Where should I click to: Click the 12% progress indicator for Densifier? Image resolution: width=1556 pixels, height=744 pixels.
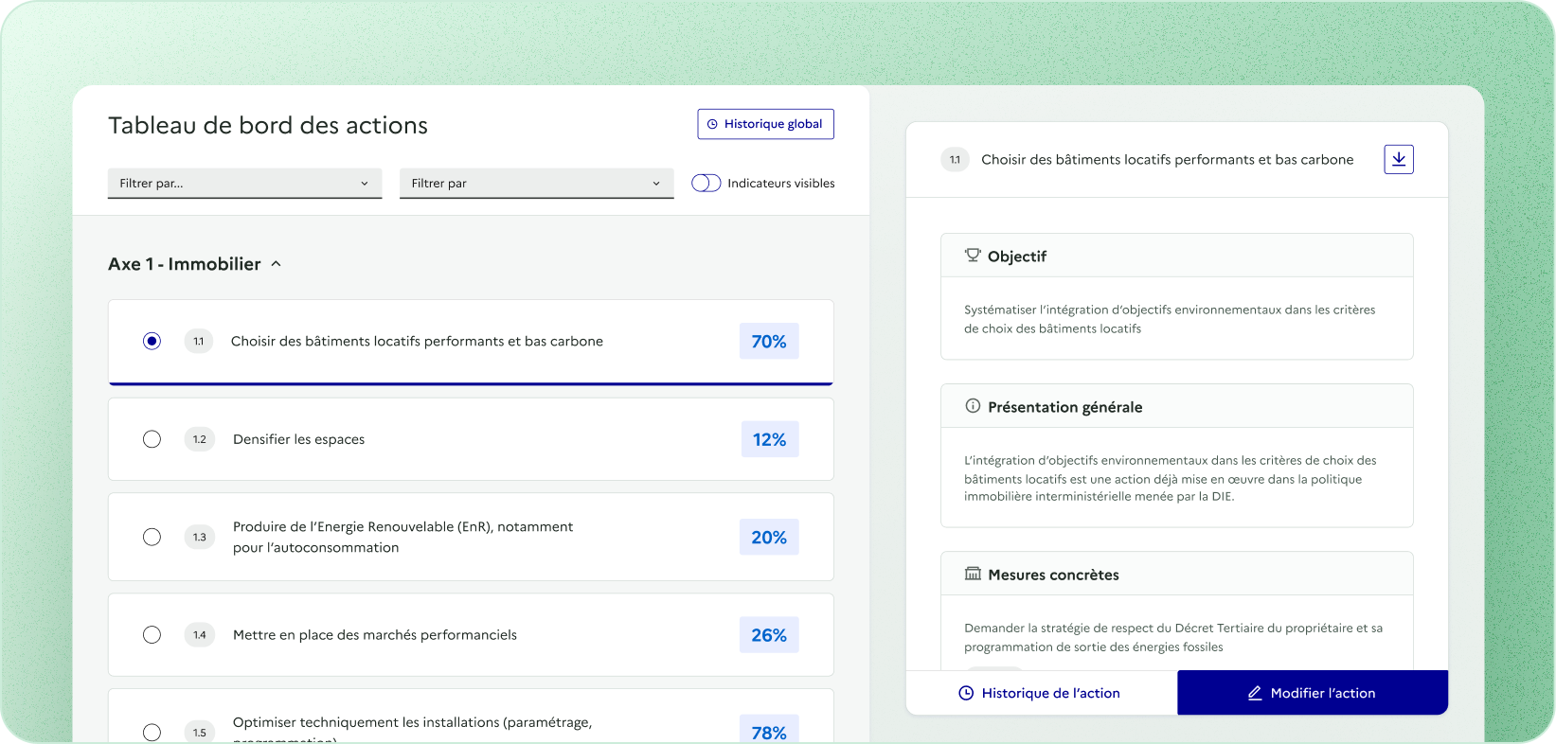pyautogui.click(x=769, y=439)
